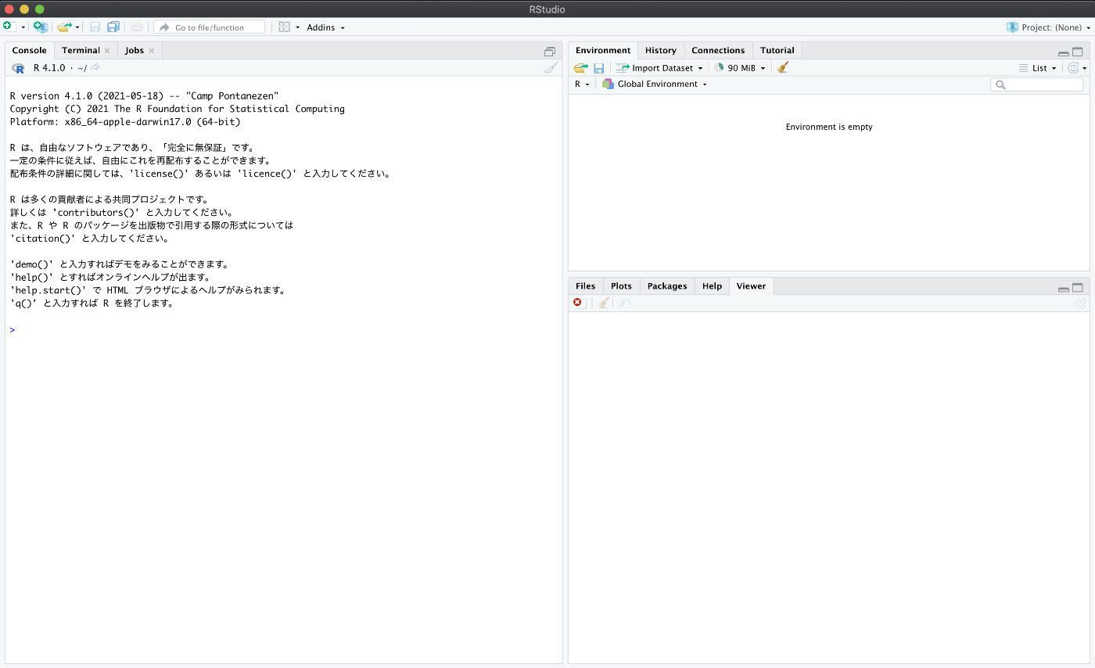Open the panes layout dropdown arrow

(297, 27)
